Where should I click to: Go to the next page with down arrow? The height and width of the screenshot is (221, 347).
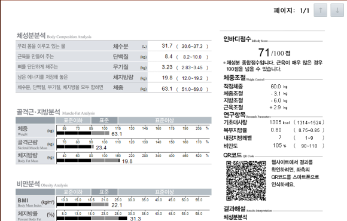[x=337, y=10]
